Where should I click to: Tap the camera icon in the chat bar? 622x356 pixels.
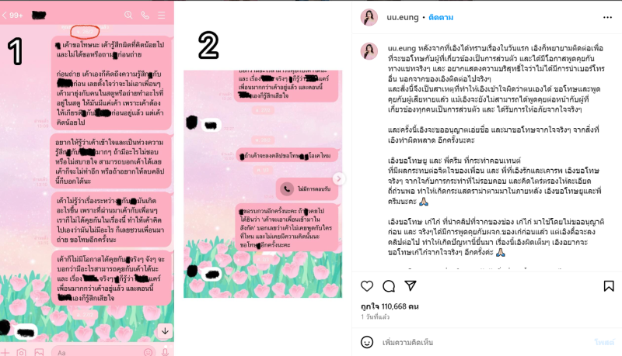[22, 351]
